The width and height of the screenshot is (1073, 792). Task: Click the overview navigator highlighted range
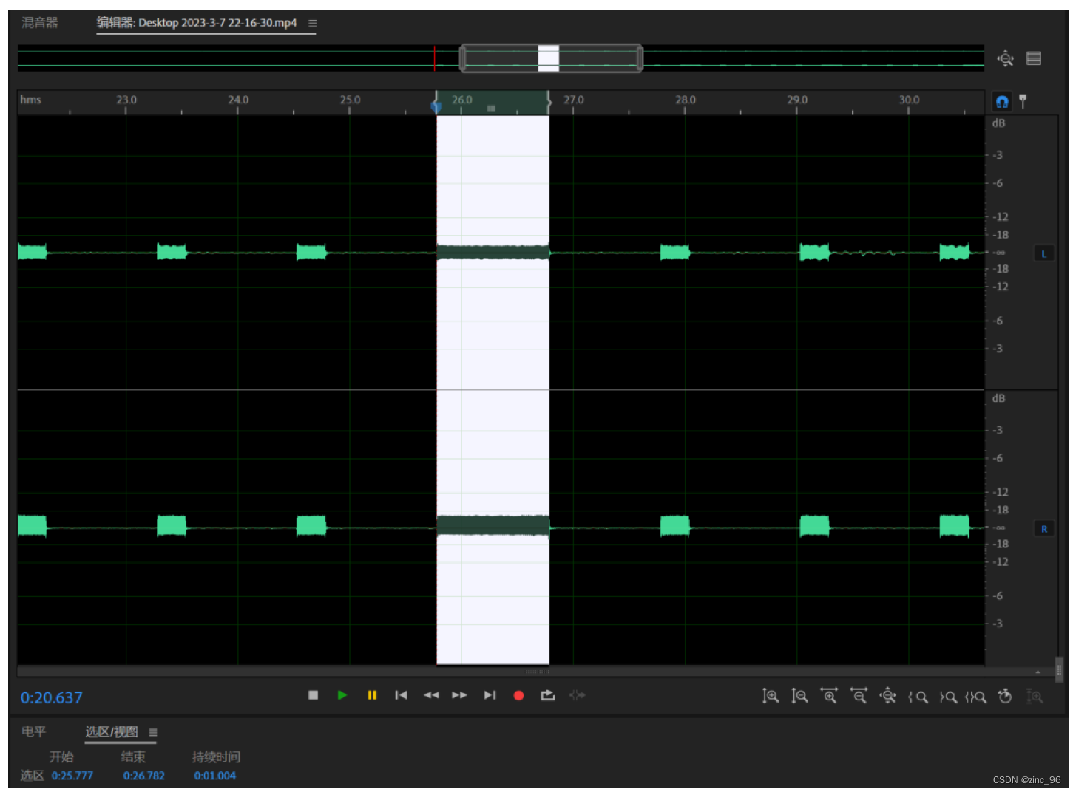[550, 58]
